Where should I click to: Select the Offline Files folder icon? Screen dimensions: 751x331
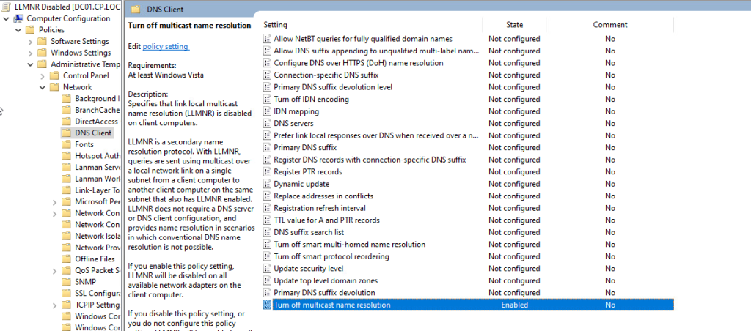(x=67, y=259)
